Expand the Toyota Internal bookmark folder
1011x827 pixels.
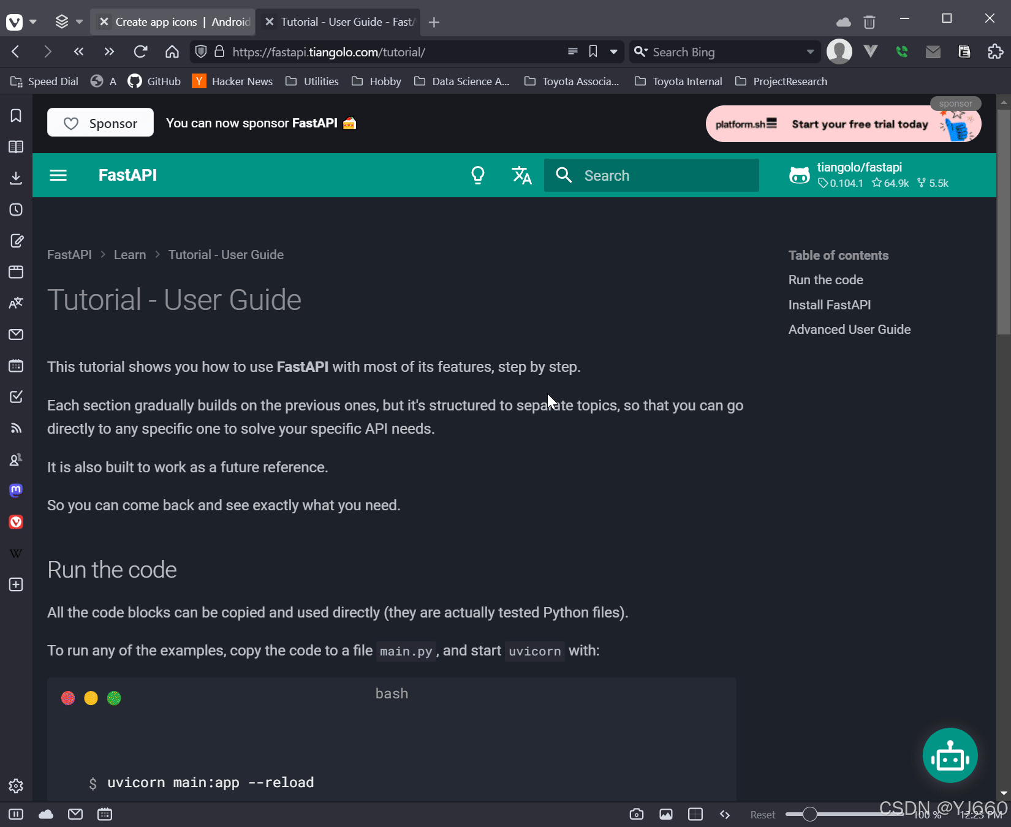[x=678, y=81]
